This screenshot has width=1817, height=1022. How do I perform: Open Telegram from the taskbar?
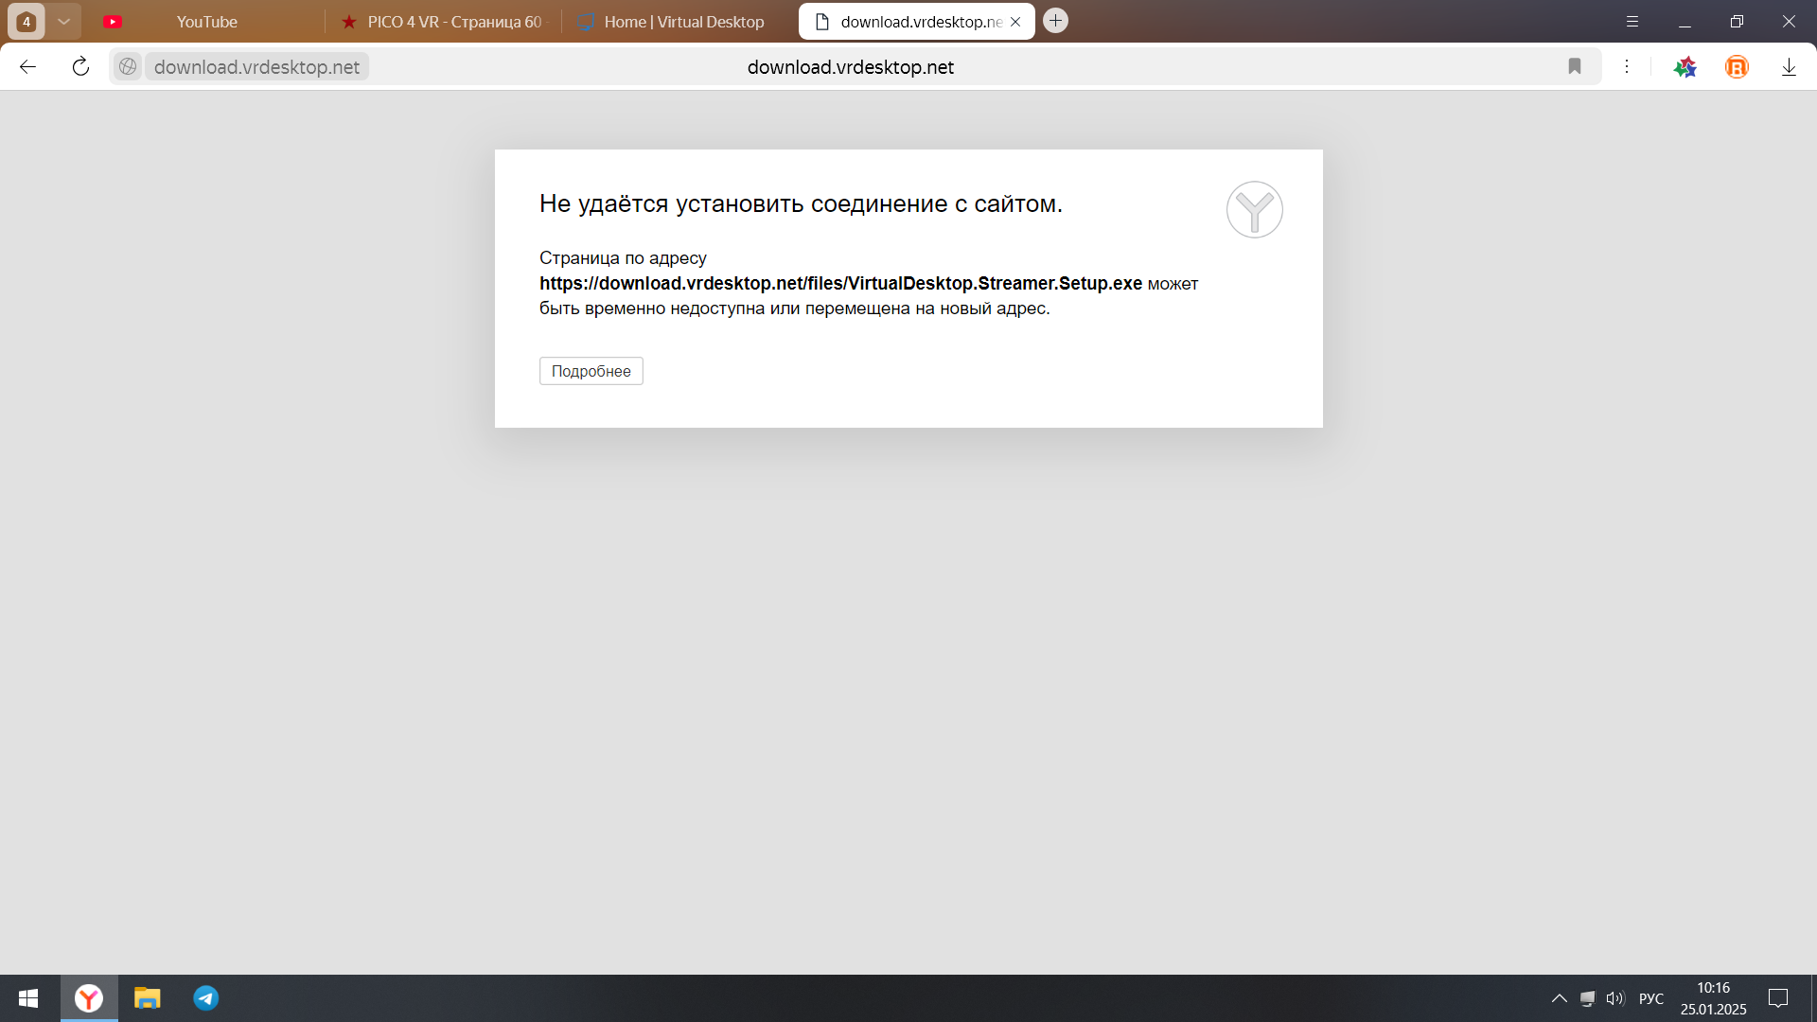pyautogui.click(x=205, y=998)
